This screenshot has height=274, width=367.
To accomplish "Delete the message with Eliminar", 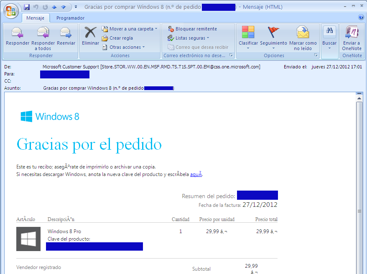I will point(90,36).
